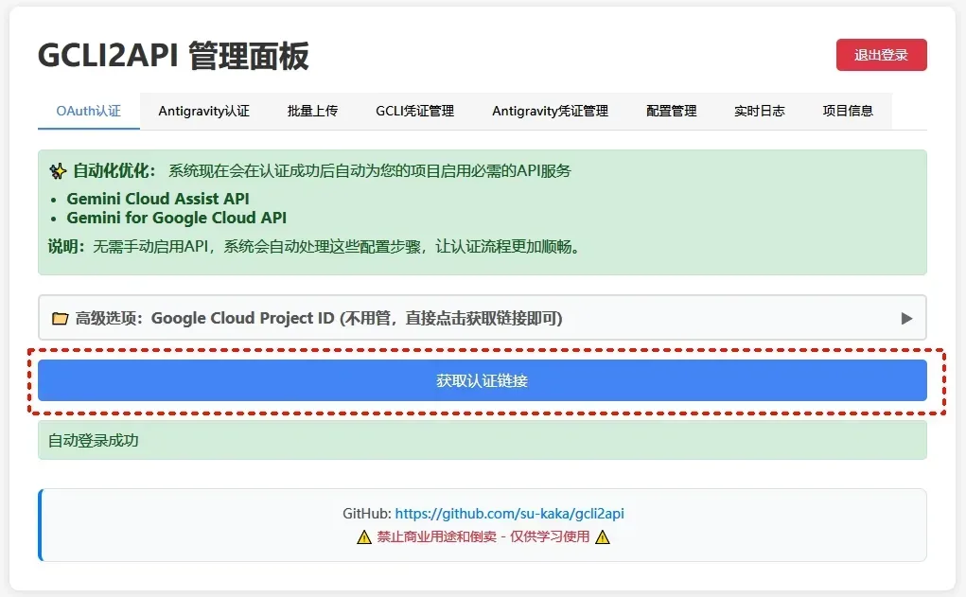Expand advanced options via the triangle arrow
This screenshot has width=966, height=597.
(906, 319)
